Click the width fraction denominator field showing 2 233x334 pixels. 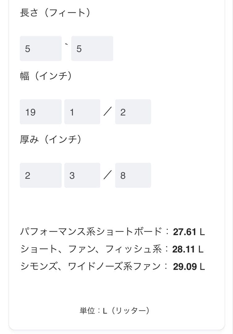(x=133, y=112)
